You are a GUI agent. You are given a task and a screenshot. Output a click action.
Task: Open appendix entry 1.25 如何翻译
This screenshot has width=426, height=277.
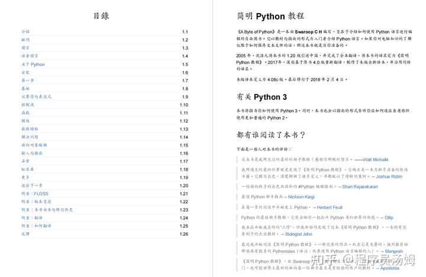36,226
